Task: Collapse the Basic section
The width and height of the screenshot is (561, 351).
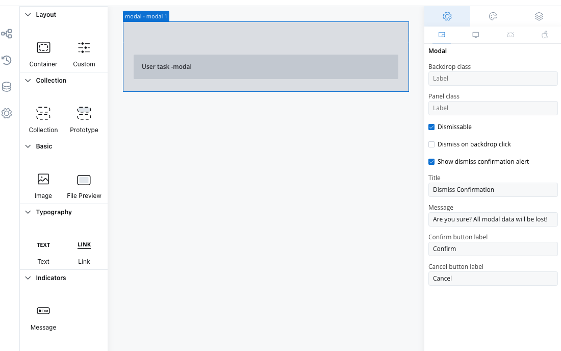Action: click(28, 146)
